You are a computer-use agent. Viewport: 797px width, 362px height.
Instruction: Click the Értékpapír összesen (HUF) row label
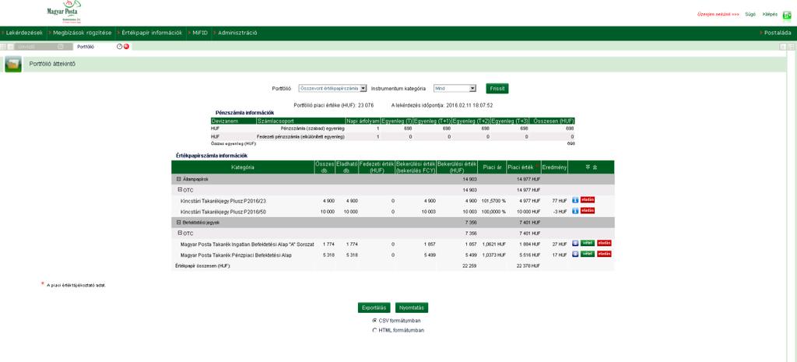(x=202, y=265)
